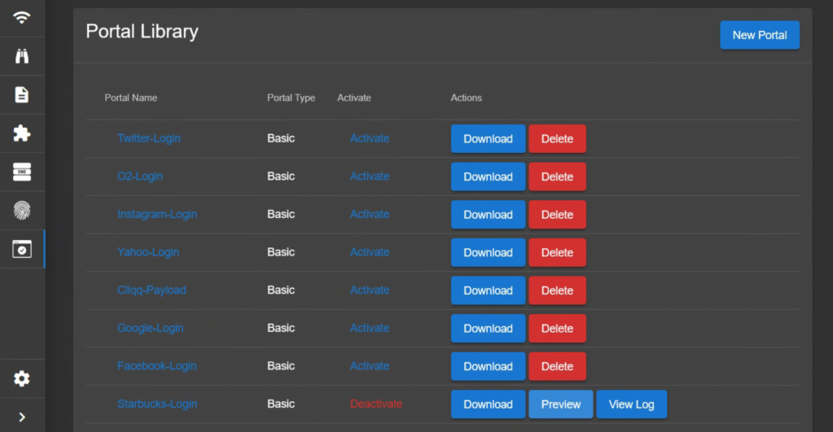The height and width of the screenshot is (432, 833).
Task: Activate the Facebook-Login portal
Action: 370,366
